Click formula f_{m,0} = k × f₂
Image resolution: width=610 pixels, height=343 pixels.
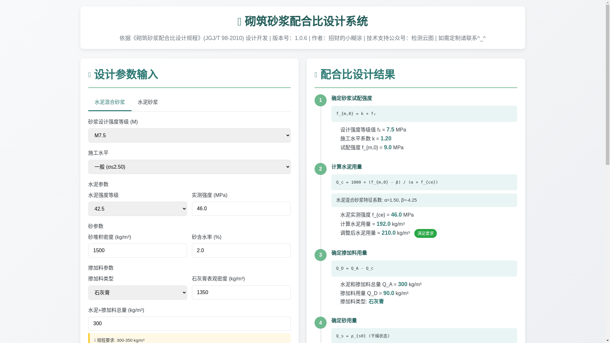pyautogui.click(x=424, y=114)
